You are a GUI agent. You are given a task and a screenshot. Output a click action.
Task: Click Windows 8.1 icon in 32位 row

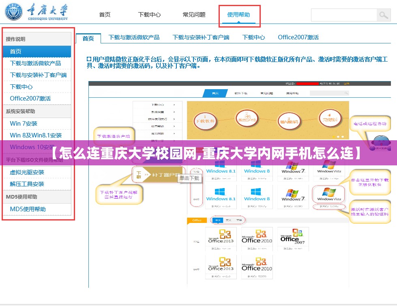coord(221,167)
